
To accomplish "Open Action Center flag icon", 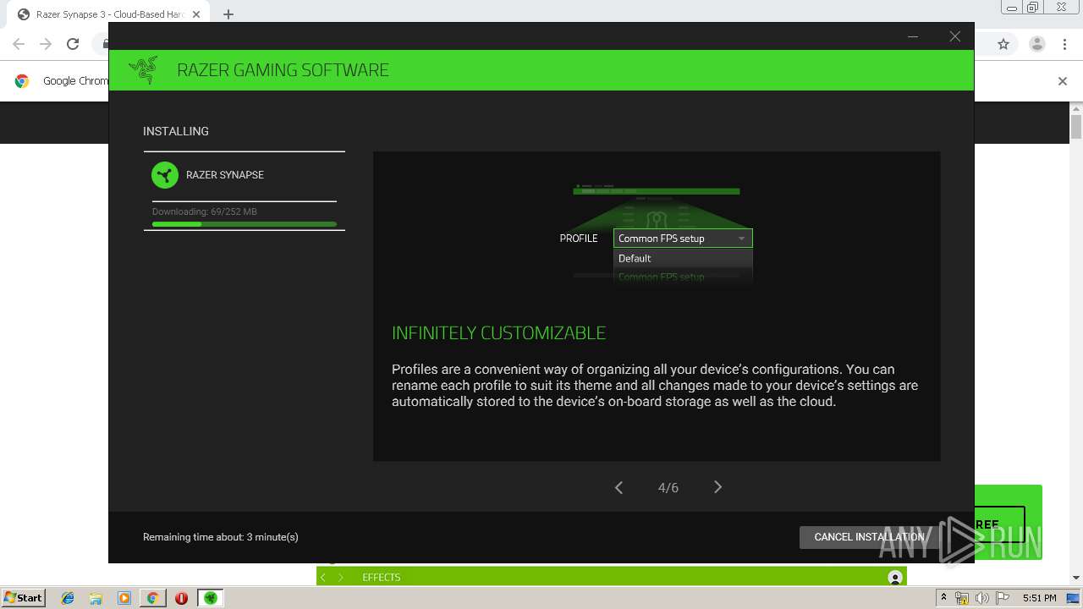I will [1001, 598].
